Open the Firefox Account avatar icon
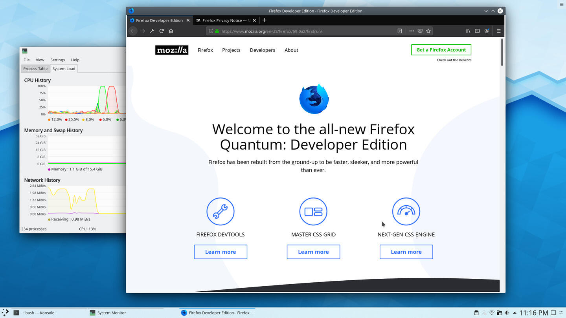 (x=487, y=31)
